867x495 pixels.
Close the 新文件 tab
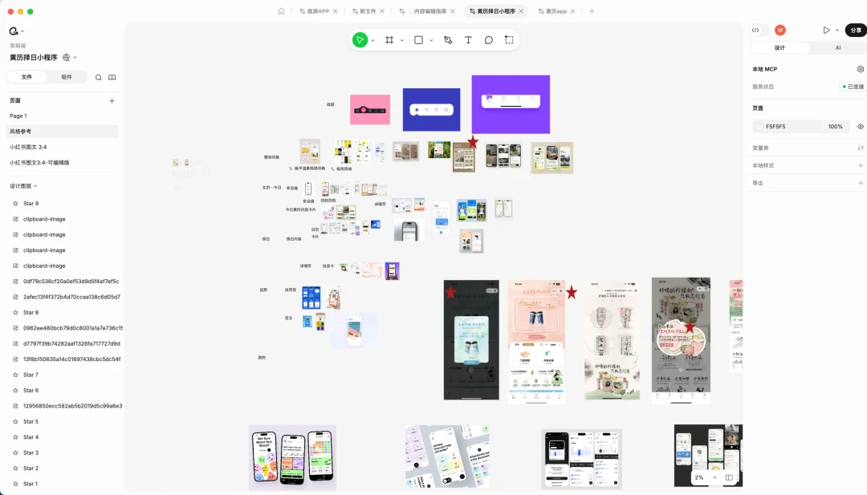382,11
